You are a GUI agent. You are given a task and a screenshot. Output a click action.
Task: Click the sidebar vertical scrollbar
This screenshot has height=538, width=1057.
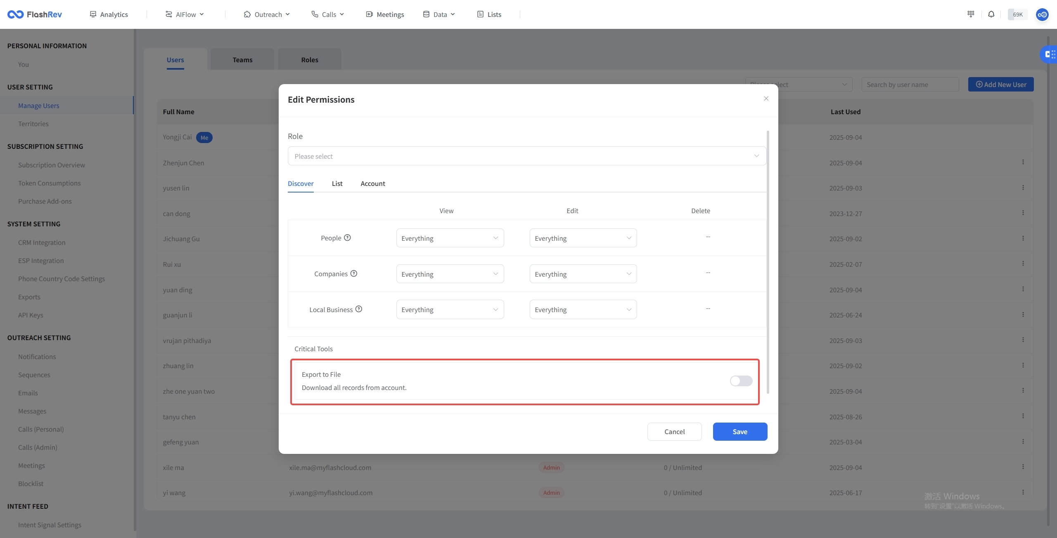(x=135, y=280)
